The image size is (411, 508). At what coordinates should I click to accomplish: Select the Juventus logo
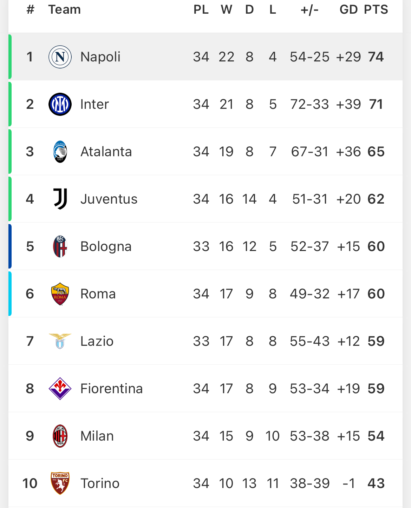[x=60, y=199]
